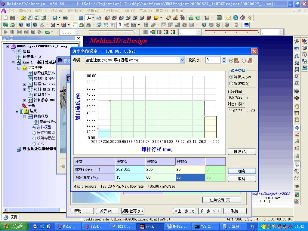Viewport: 308px width, 231px height.
Task: Click the zoom magnifier icon in right sidebar
Action: click(297, 56)
